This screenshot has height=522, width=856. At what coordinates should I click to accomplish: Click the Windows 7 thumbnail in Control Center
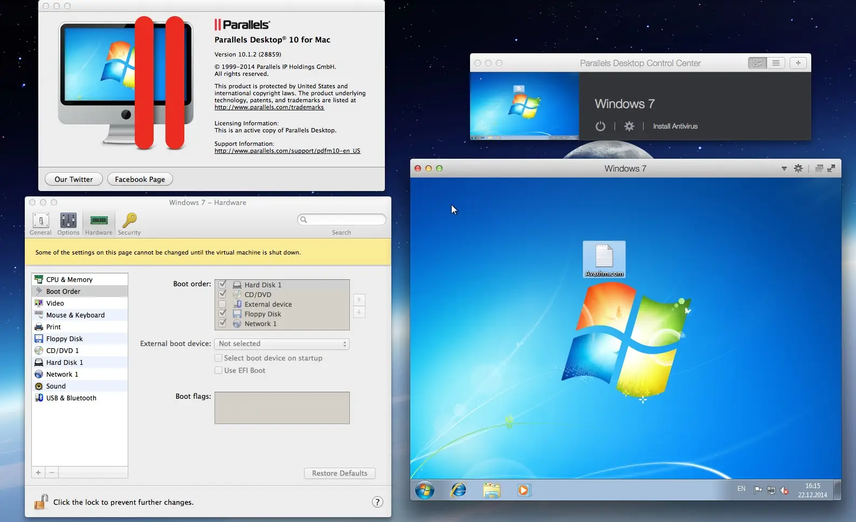524,106
